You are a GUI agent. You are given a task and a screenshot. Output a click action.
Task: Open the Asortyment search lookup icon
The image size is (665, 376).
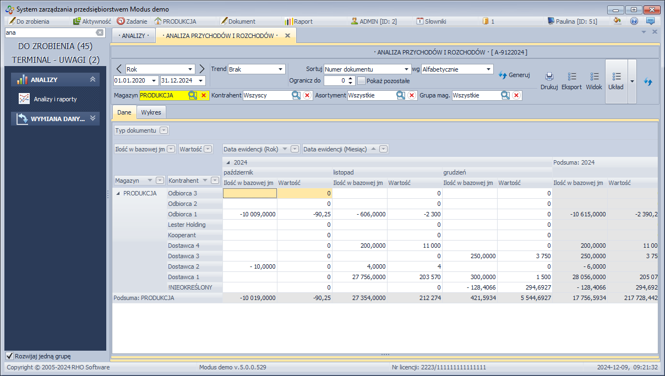coord(401,95)
